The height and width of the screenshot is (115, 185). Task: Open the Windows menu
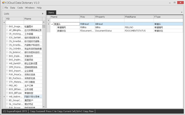pos(30,8)
